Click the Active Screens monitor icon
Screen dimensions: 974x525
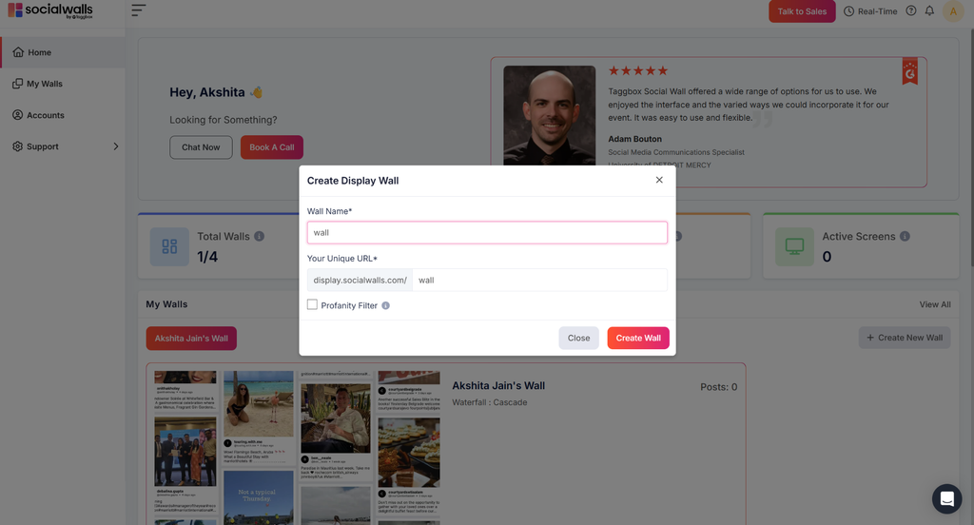click(794, 246)
